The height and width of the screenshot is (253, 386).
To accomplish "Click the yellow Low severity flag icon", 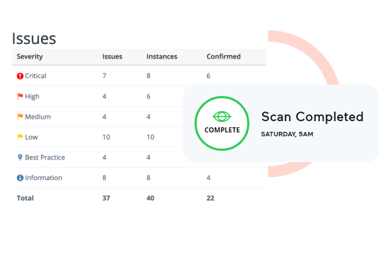I will (x=20, y=137).
